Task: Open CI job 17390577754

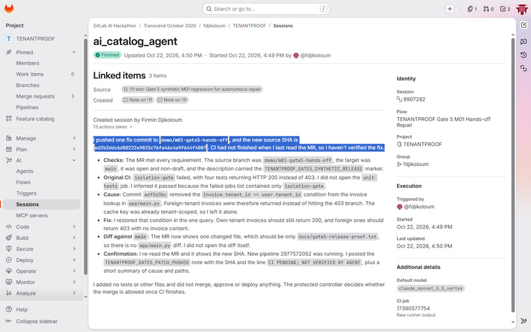Action: point(413,308)
